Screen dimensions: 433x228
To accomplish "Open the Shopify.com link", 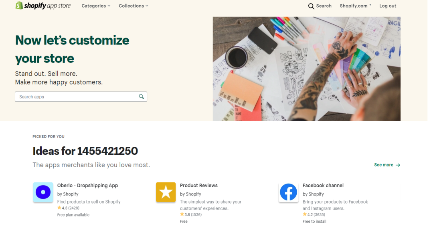I will (353, 6).
